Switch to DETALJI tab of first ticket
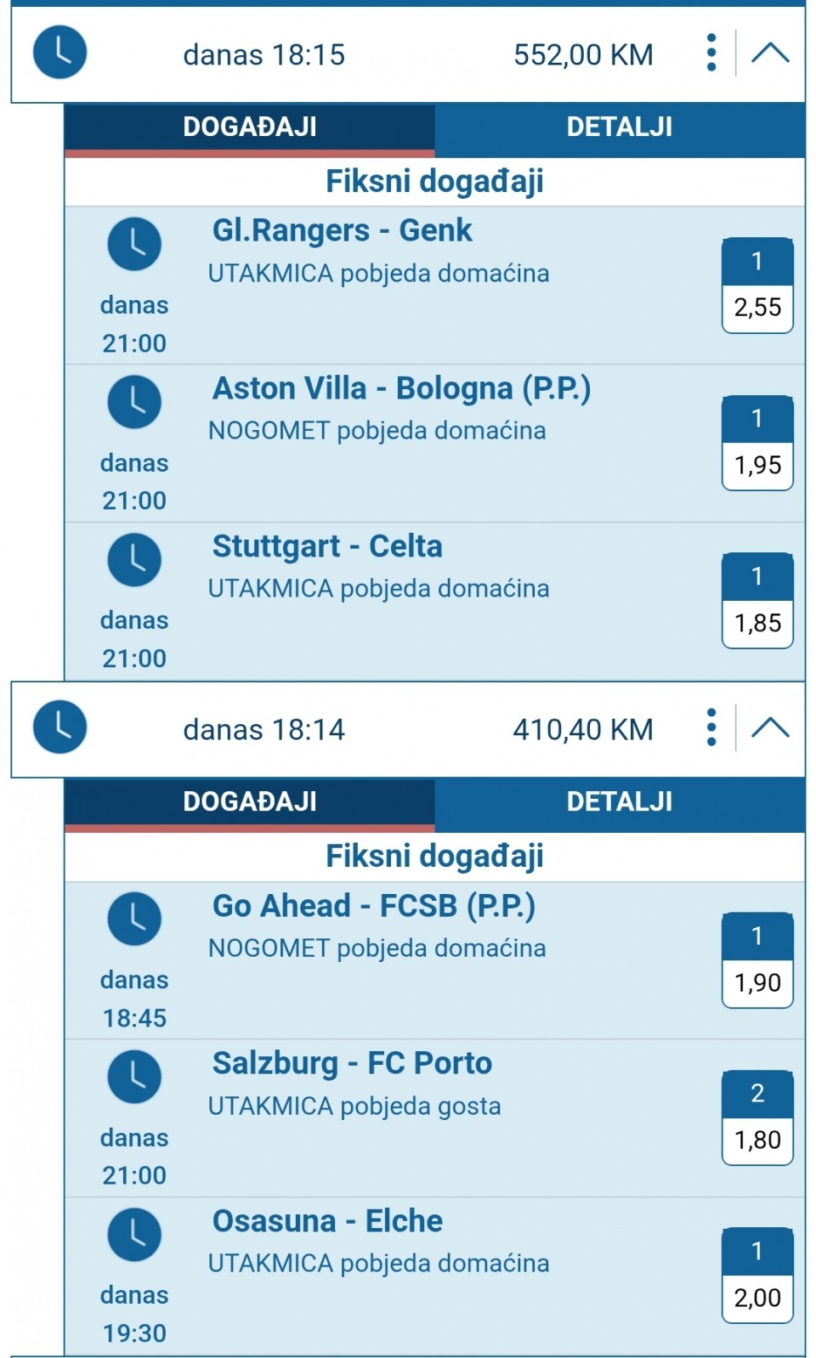The image size is (816, 1358). click(x=619, y=127)
